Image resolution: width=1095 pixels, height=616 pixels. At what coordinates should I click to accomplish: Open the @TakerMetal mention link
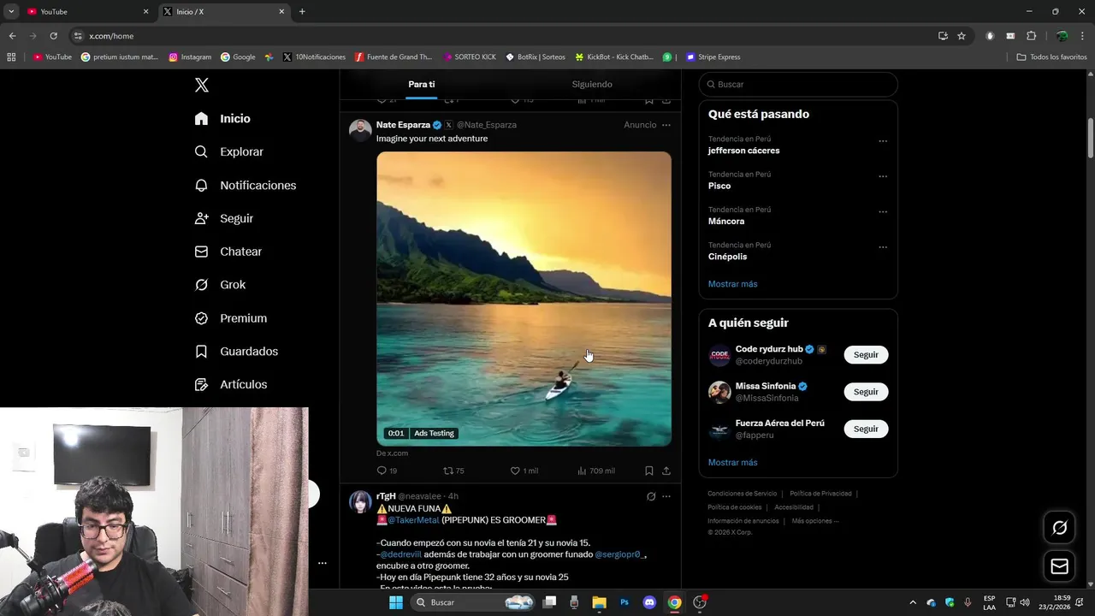tap(413, 520)
